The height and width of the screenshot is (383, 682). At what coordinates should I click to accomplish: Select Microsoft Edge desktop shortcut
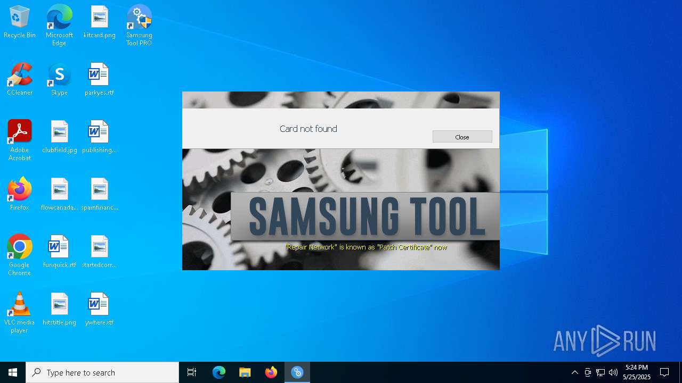pos(59,26)
